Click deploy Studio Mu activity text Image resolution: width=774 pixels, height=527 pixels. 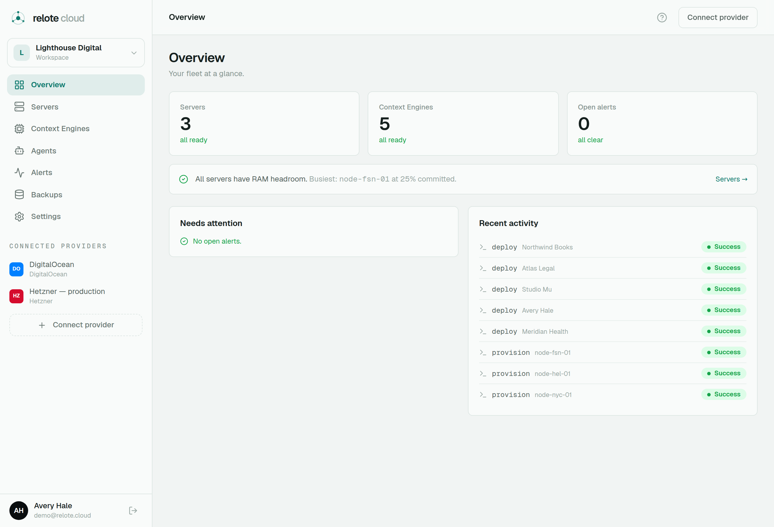522,289
